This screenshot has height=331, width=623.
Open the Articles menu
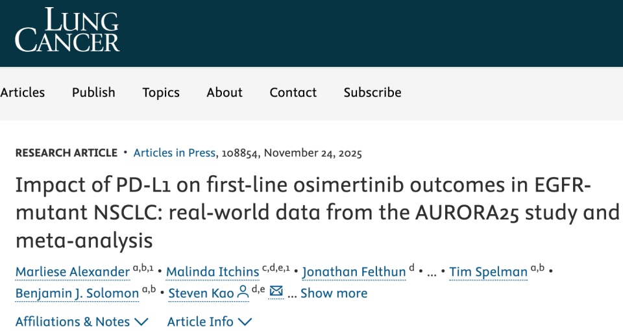[x=23, y=92]
